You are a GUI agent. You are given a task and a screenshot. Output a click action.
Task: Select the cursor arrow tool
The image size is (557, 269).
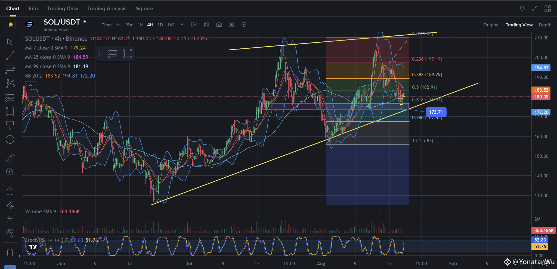(10, 42)
